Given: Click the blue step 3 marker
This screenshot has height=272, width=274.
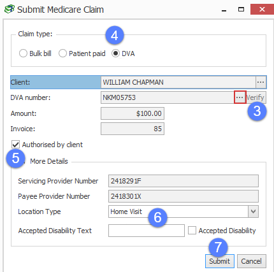Looking at the screenshot, I should point(257,111).
